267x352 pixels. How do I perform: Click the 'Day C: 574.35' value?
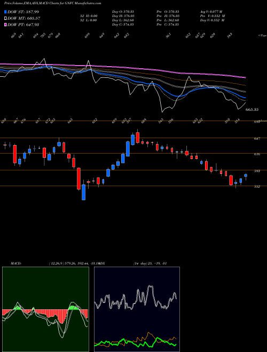click(x=123, y=25)
